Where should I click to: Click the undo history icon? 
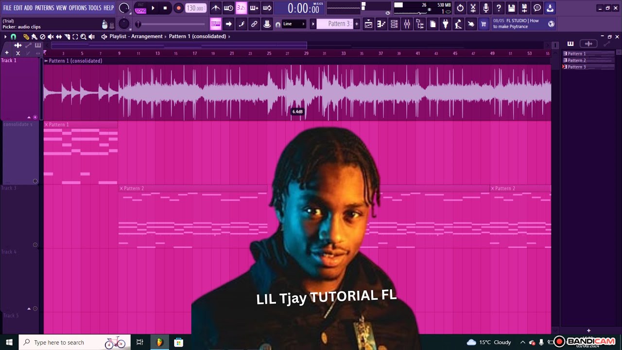click(x=460, y=8)
